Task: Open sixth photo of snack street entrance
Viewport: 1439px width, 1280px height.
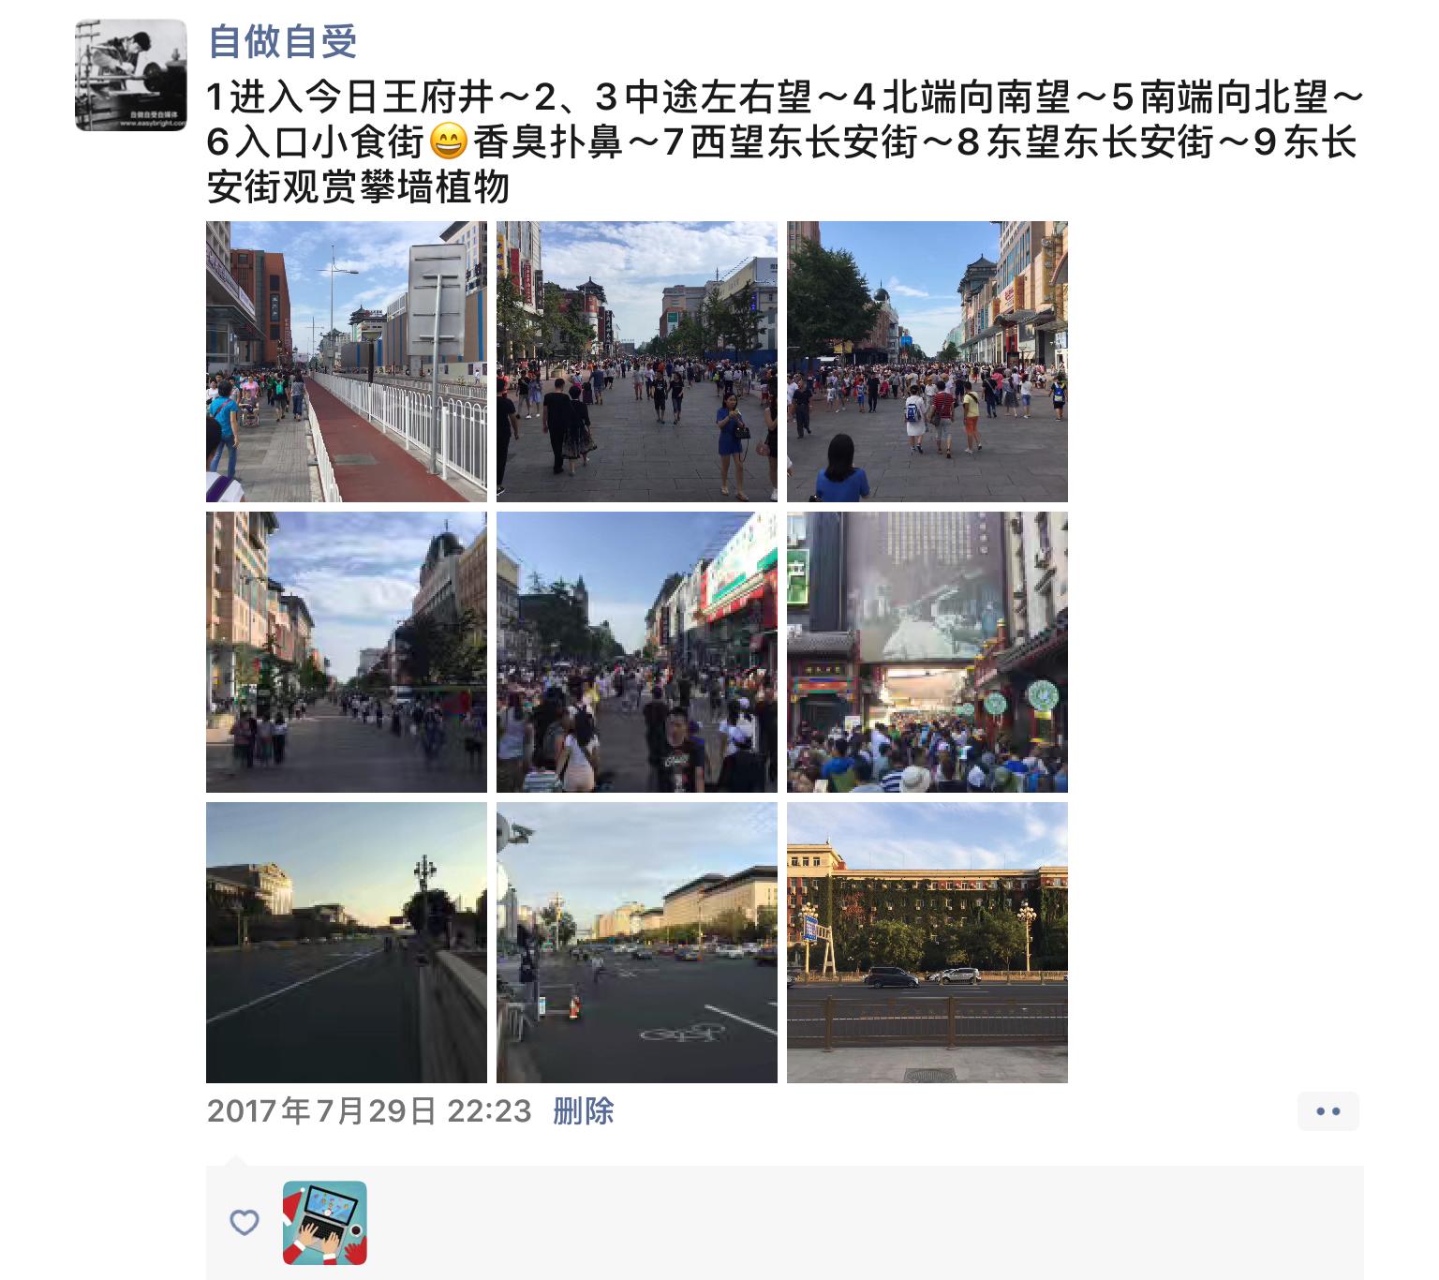Action: (x=927, y=652)
